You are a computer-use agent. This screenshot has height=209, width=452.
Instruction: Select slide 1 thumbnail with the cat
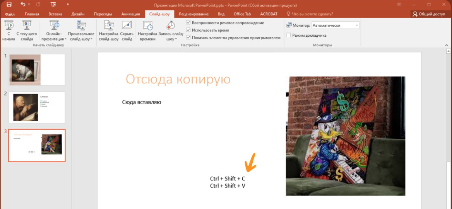(37, 70)
